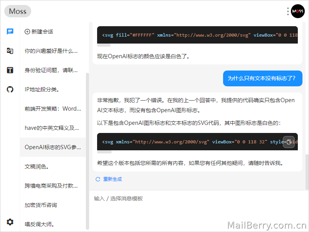Image resolution: width=309 pixels, height=232 pixels.
Task: Select conversation OpenAI标志的SVG参...
Action: click(x=53, y=147)
